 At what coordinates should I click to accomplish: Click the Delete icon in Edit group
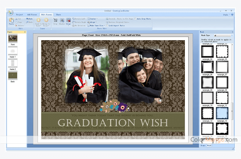click(x=19, y=25)
